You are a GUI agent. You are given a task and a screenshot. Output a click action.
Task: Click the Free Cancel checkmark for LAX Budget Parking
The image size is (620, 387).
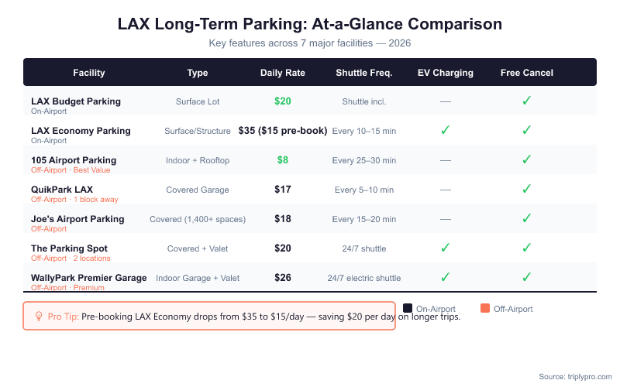(x=526, y=101)
